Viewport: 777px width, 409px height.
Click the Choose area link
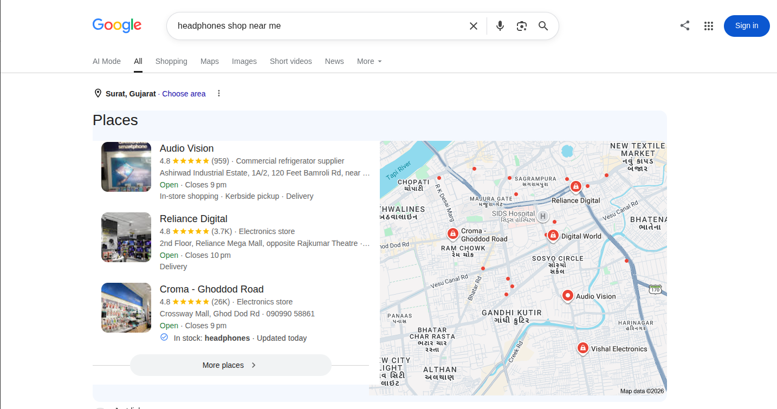point(184,94)
